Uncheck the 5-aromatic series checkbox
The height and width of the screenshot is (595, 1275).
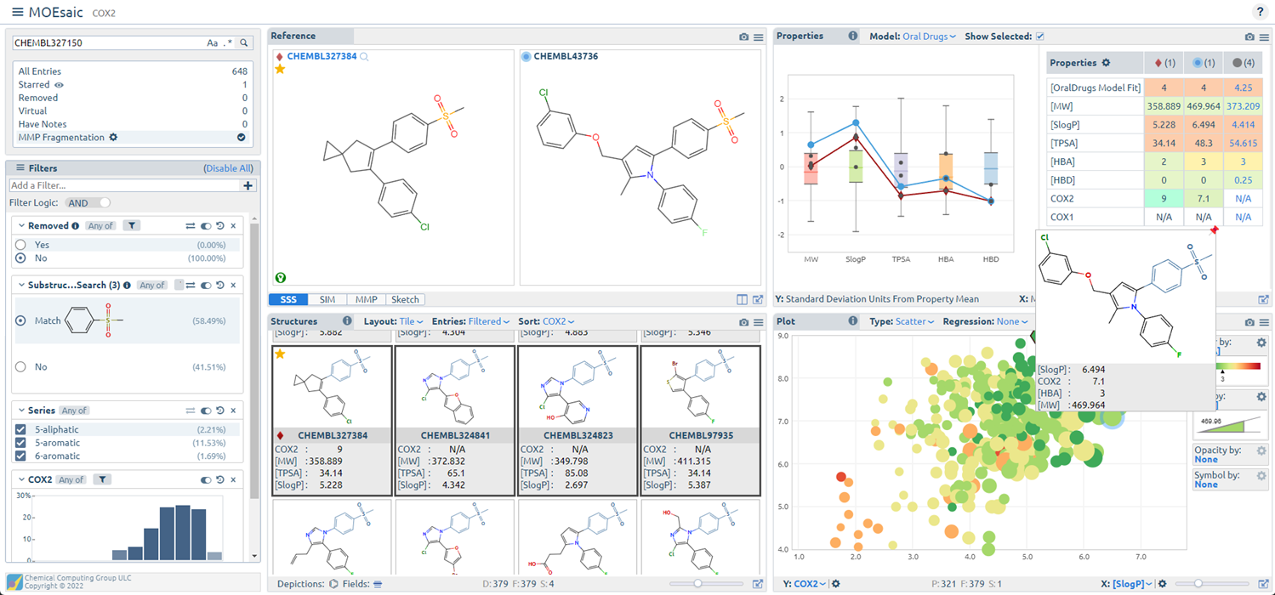pos(21,443)
